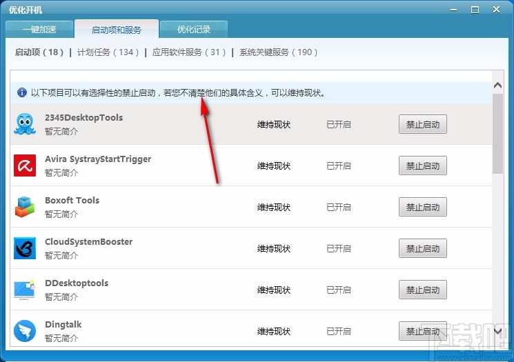Open 计划任务 (134) category
This screenshot has height=362, width=514.
tap(108, 52)
